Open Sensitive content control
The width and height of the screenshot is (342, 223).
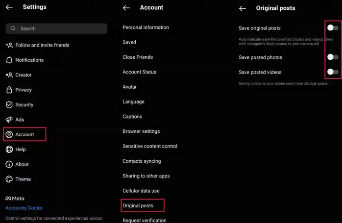coord(150,146)
